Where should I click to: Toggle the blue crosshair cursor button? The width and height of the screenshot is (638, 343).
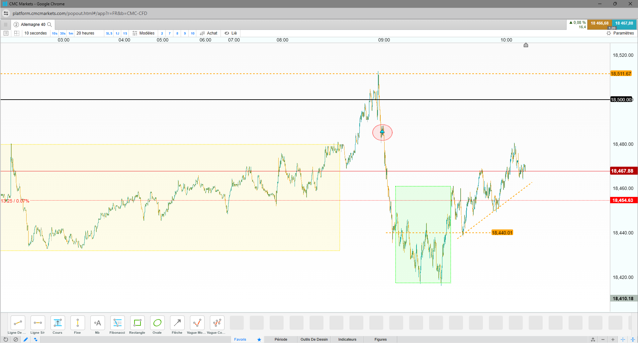coord(623,339)
